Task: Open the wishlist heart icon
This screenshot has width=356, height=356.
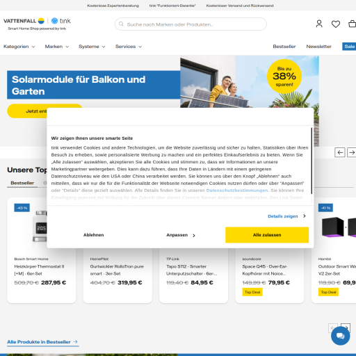Action: coord(336,24)
